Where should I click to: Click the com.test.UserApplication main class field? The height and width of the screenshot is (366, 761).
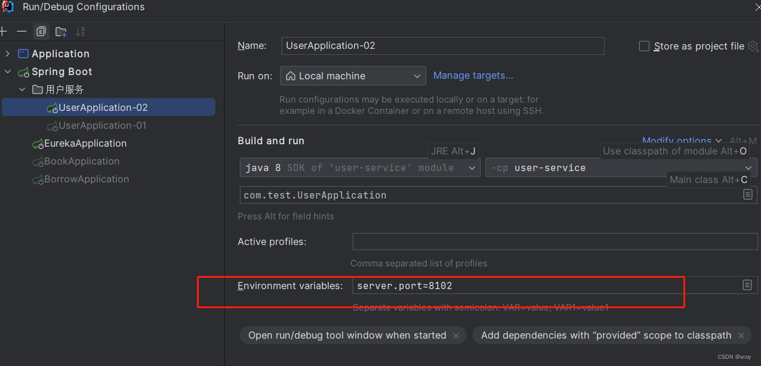click(498, 195)
